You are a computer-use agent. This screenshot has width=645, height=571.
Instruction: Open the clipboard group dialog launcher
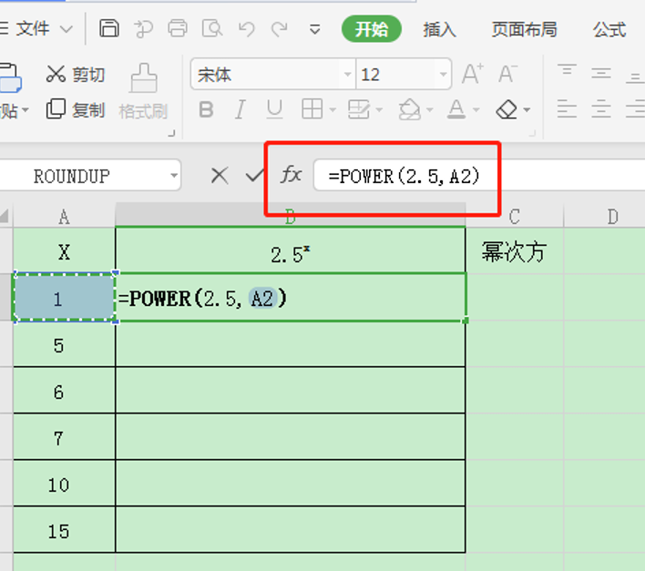(172, 133)
